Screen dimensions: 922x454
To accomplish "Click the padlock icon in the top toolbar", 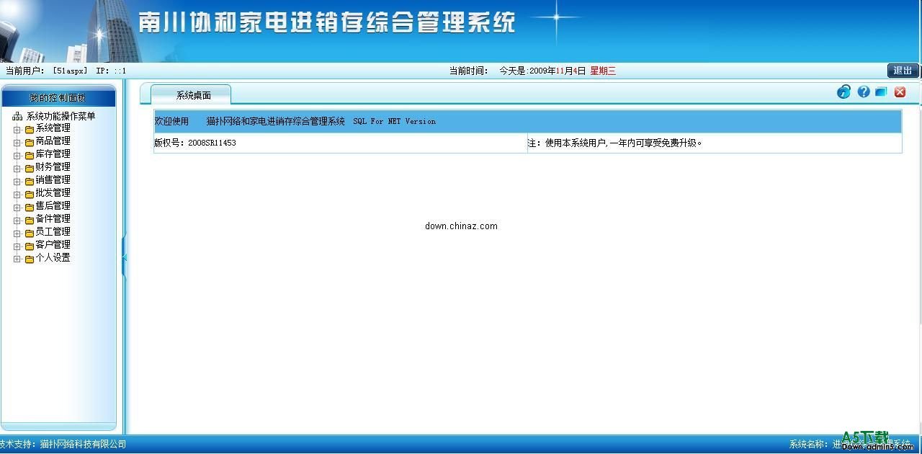I will coord(843,92).
